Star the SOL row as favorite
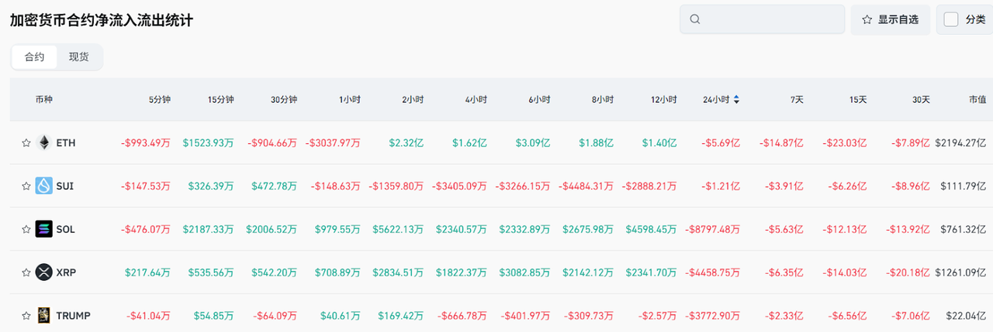This screenshot has width=993, height=332. (26, 230)
